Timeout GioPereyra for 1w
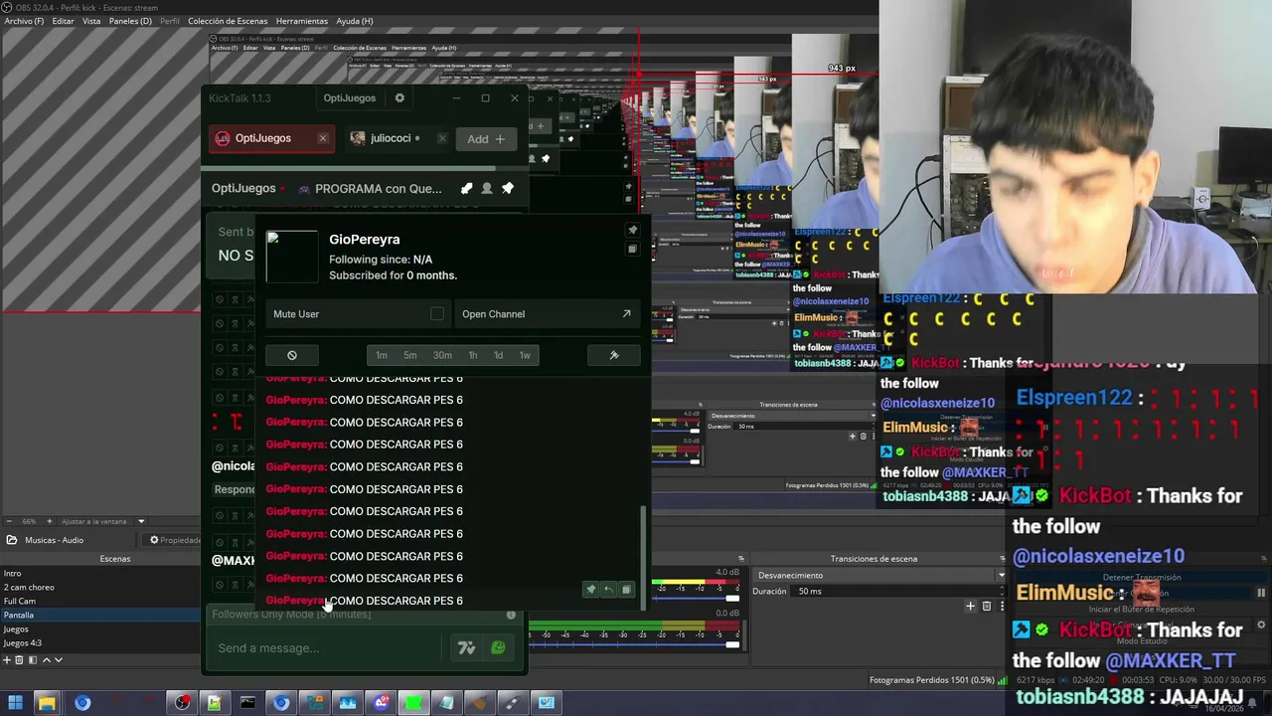The height and width of the screenshot is (716, 1272). pos(525,355)
